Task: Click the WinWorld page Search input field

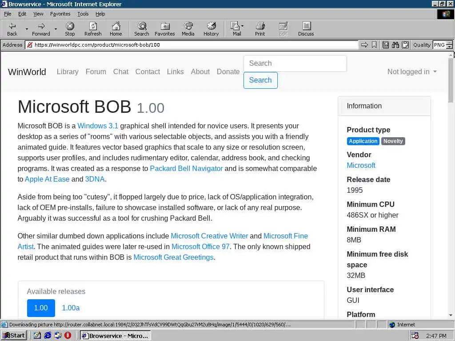Action: [x=295, y=63]
